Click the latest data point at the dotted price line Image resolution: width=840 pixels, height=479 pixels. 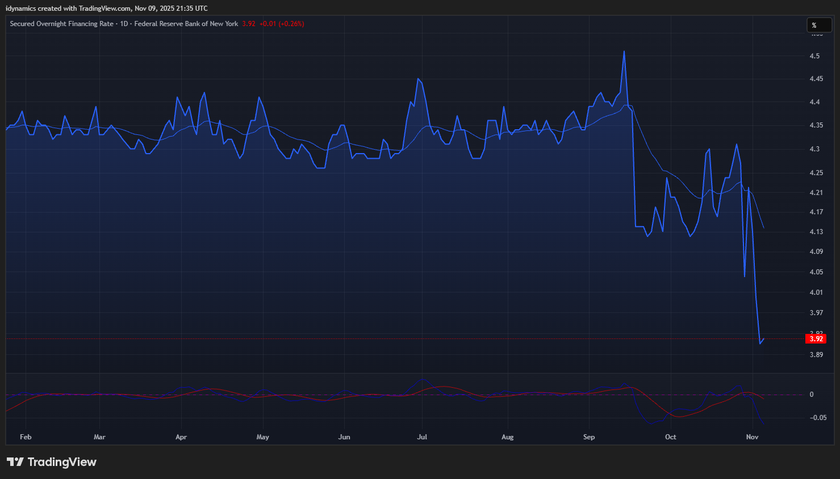point(764,339)
